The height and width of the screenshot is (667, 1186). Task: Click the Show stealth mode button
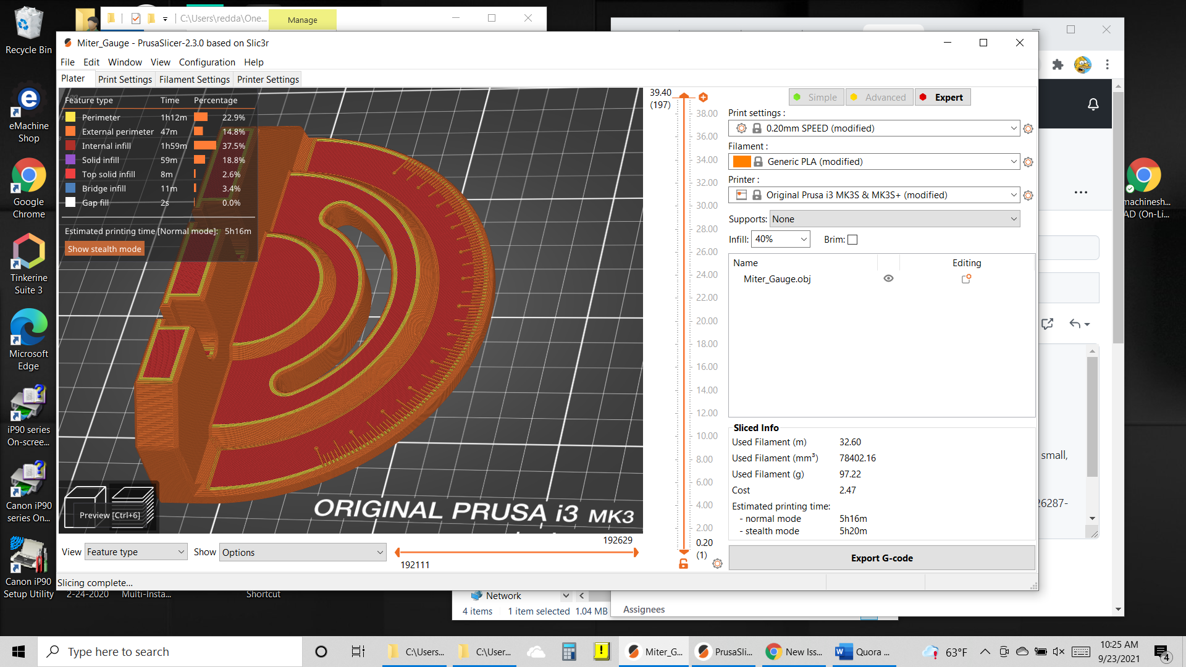pyautogui.click(x=104, y=248)
